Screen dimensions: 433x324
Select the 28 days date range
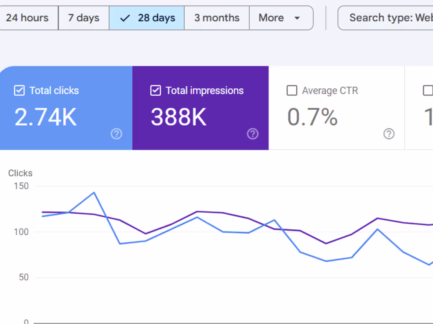coord(146,18)
